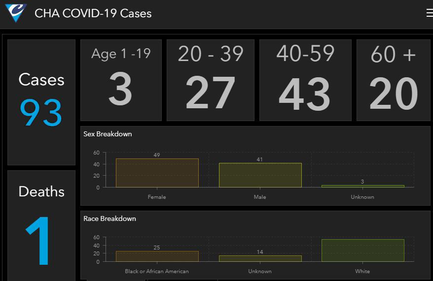Select the Black or African American bar
433x281 pixels.
coord(157,256)
